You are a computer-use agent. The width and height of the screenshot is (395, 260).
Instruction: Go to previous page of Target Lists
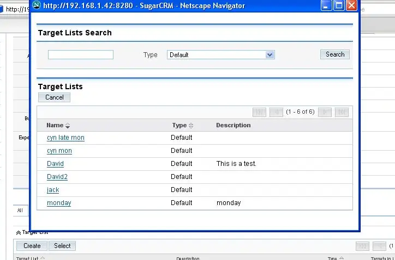click(276, 112)
